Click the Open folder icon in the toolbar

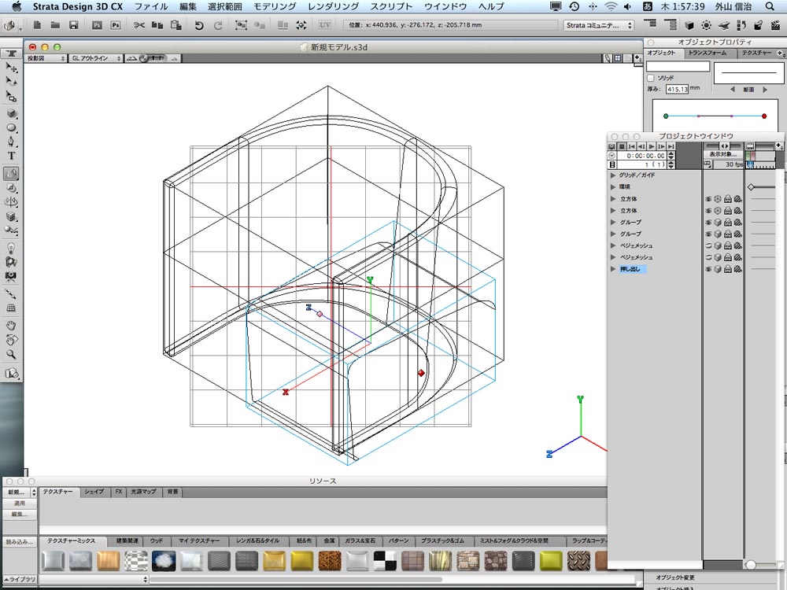pos(55,25)
